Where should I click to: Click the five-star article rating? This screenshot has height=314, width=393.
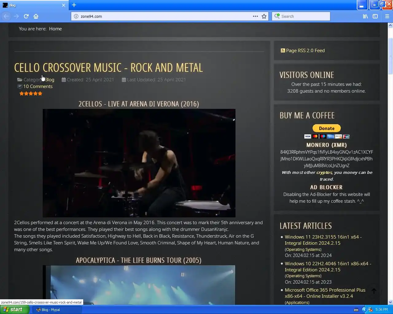31,93
